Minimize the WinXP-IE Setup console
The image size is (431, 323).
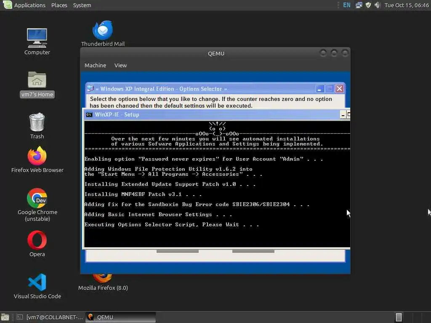pos(343,115)
